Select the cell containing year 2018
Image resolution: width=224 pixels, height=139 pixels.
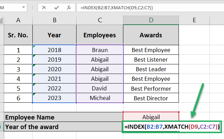pos(54,50)
